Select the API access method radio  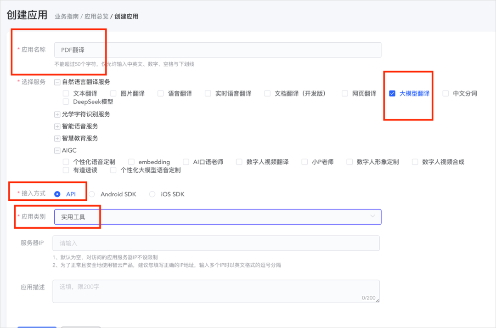pos(57,194)
